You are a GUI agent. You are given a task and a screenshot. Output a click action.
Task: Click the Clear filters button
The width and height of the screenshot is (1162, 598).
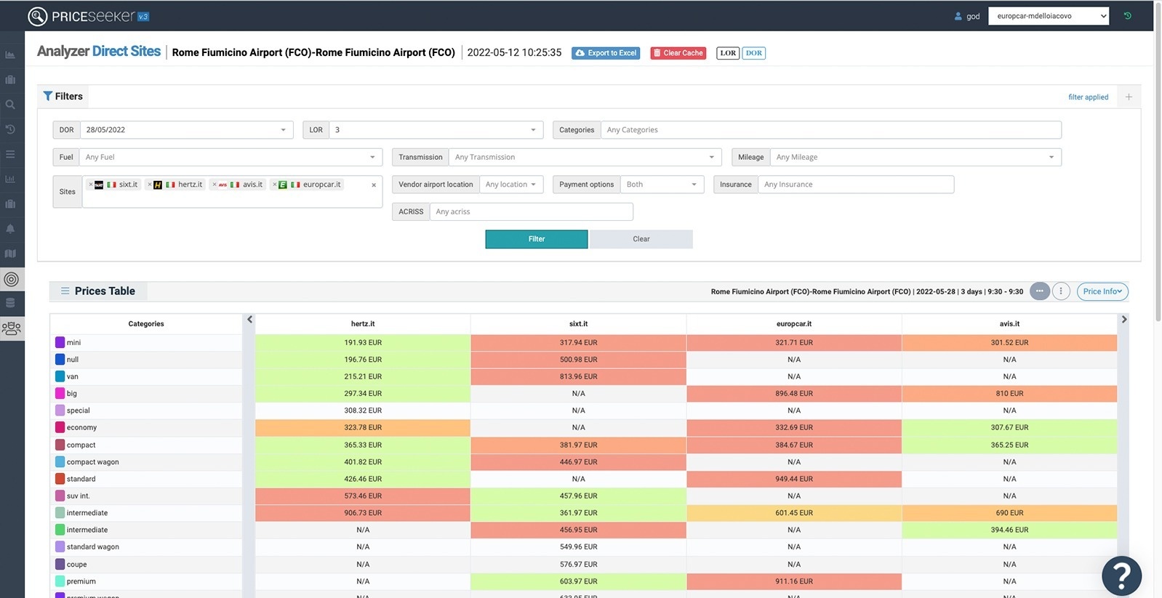click(x=641, y=239)
